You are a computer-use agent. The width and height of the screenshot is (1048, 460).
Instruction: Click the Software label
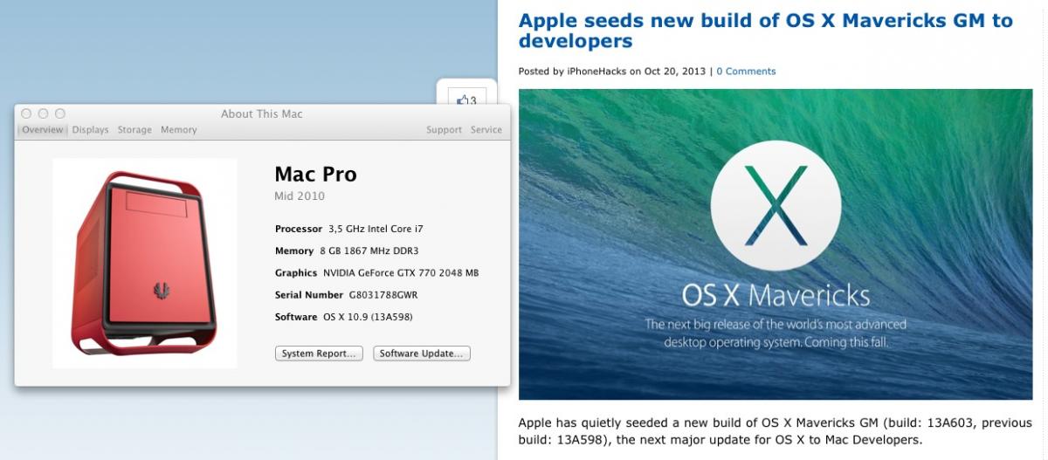click(296, 317)
